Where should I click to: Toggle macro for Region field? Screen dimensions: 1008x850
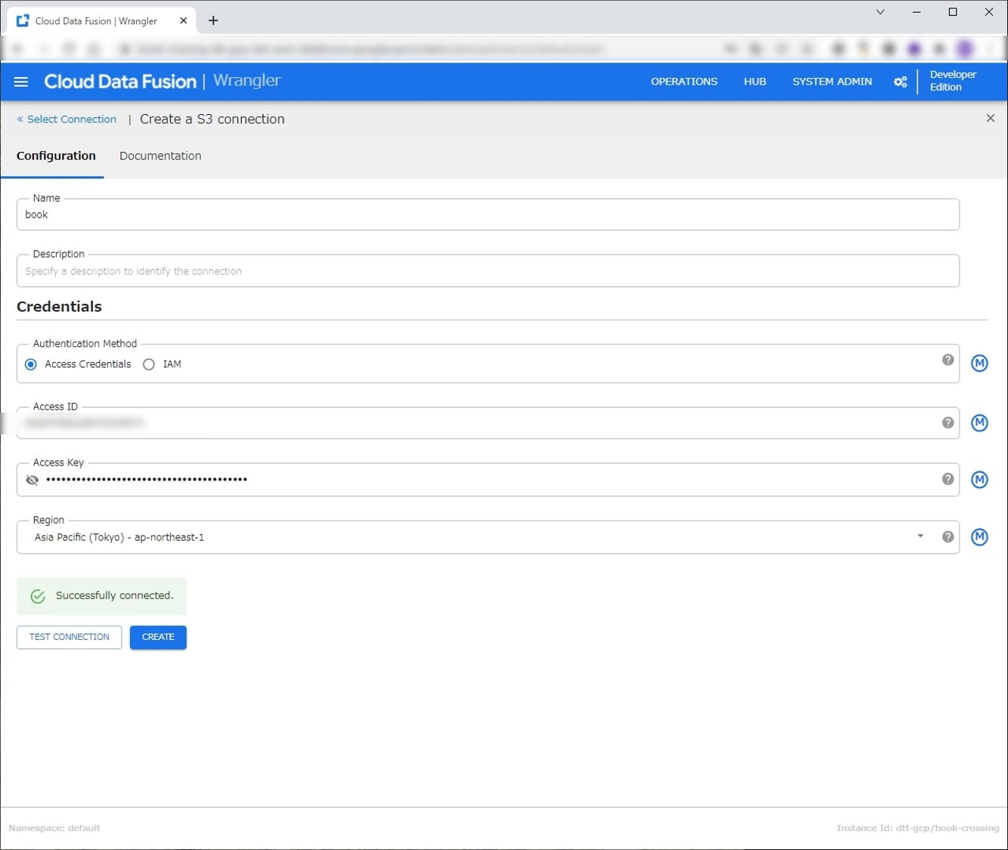point(979,537)
